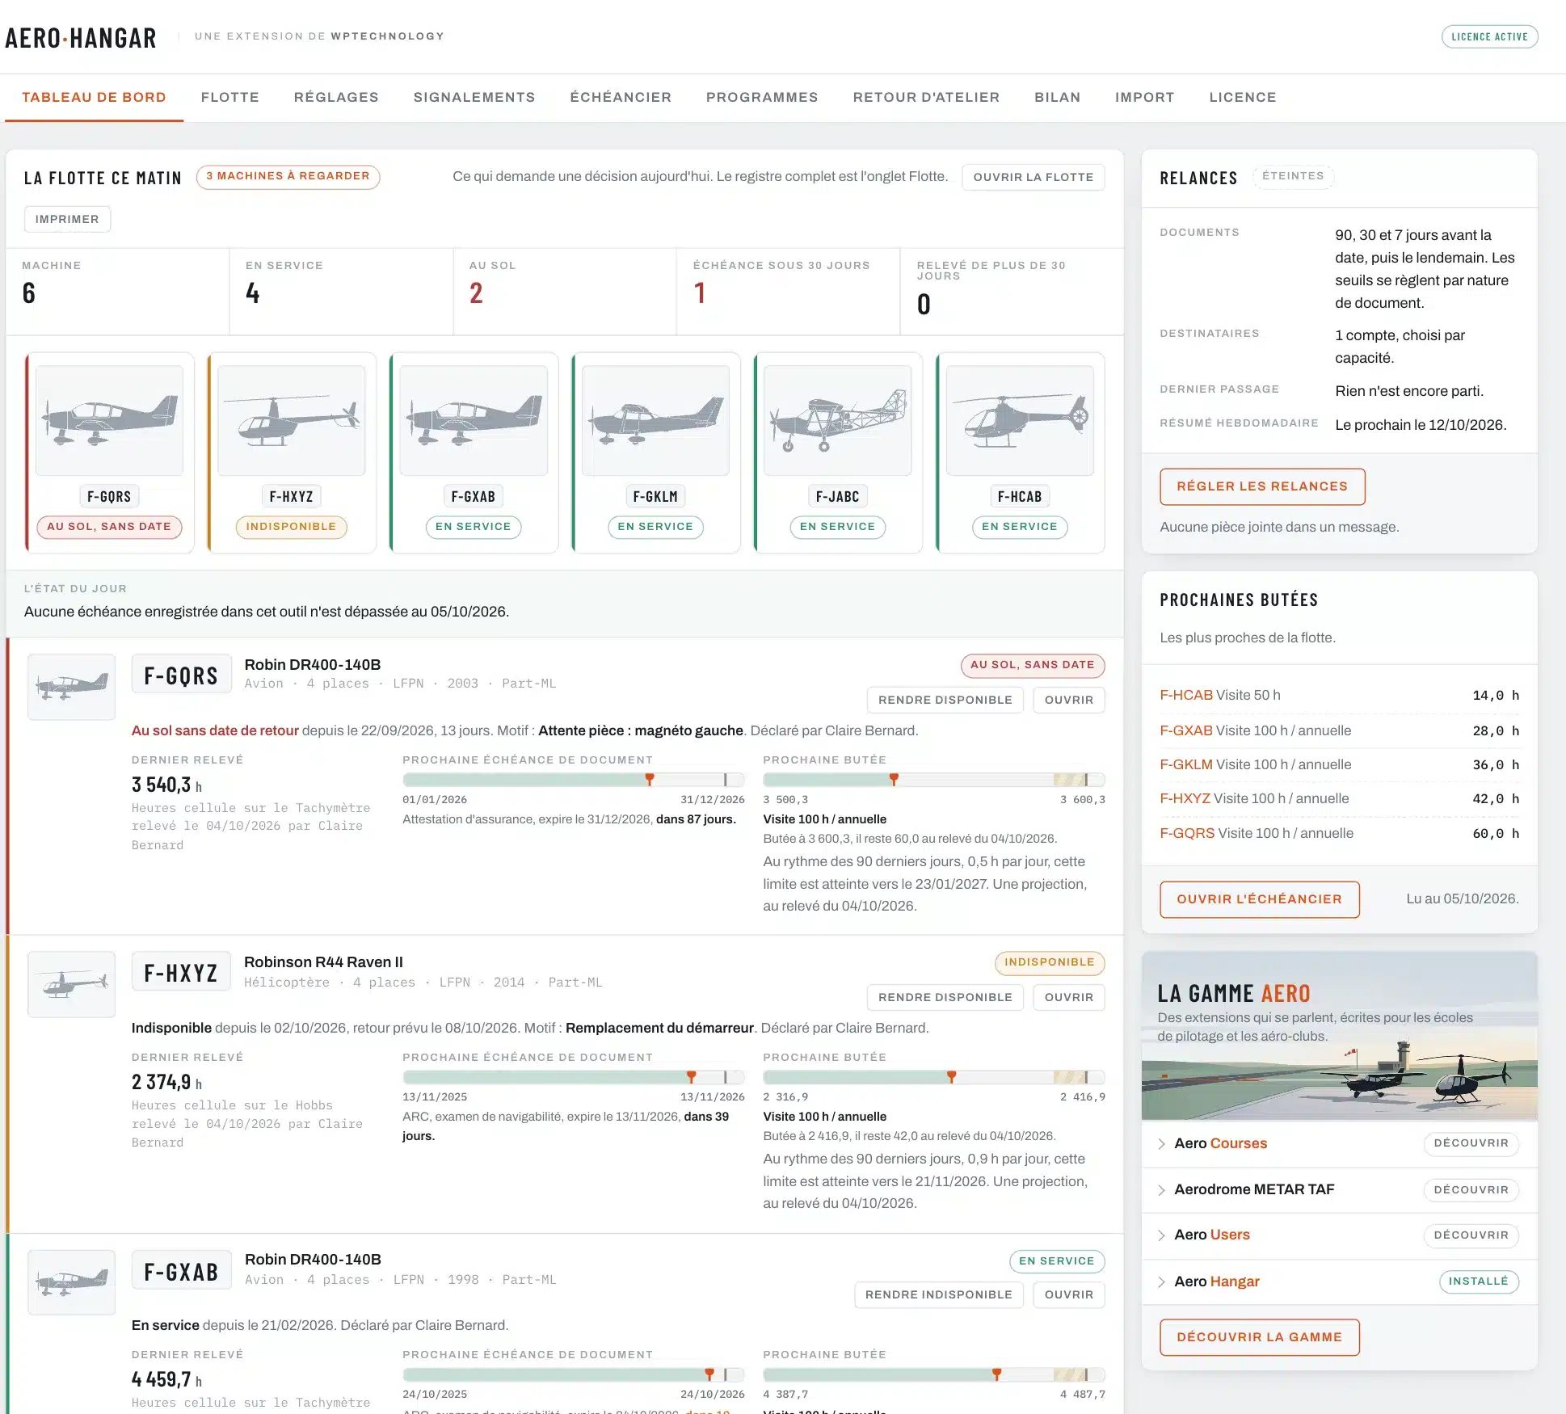Click Découvrir next to Aero Courses
Viewport: 1566px width, 1414px height.
(1471, 1143)
